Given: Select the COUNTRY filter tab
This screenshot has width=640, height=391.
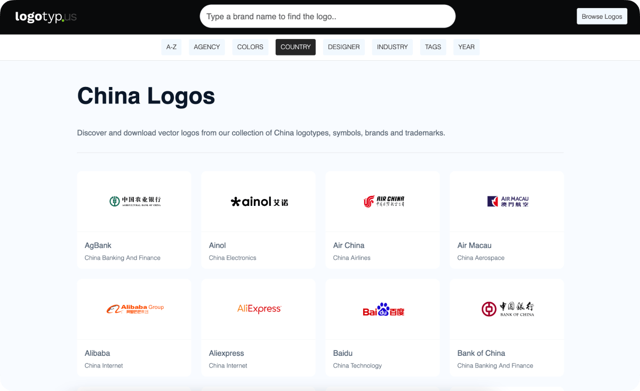Looking at the screenshot, I should pos(295,47).
